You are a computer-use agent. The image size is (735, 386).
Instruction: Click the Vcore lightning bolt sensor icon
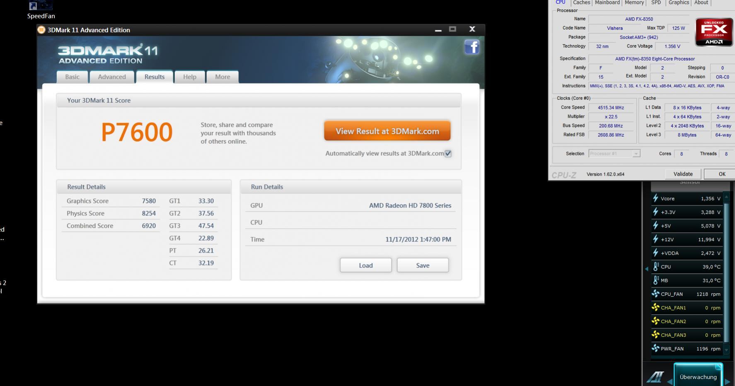(655, 198)
